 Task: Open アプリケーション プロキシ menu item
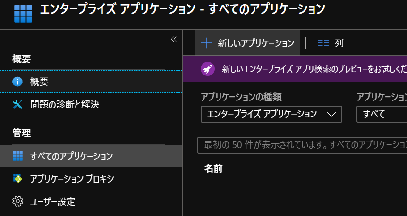(x=72, y=179)
